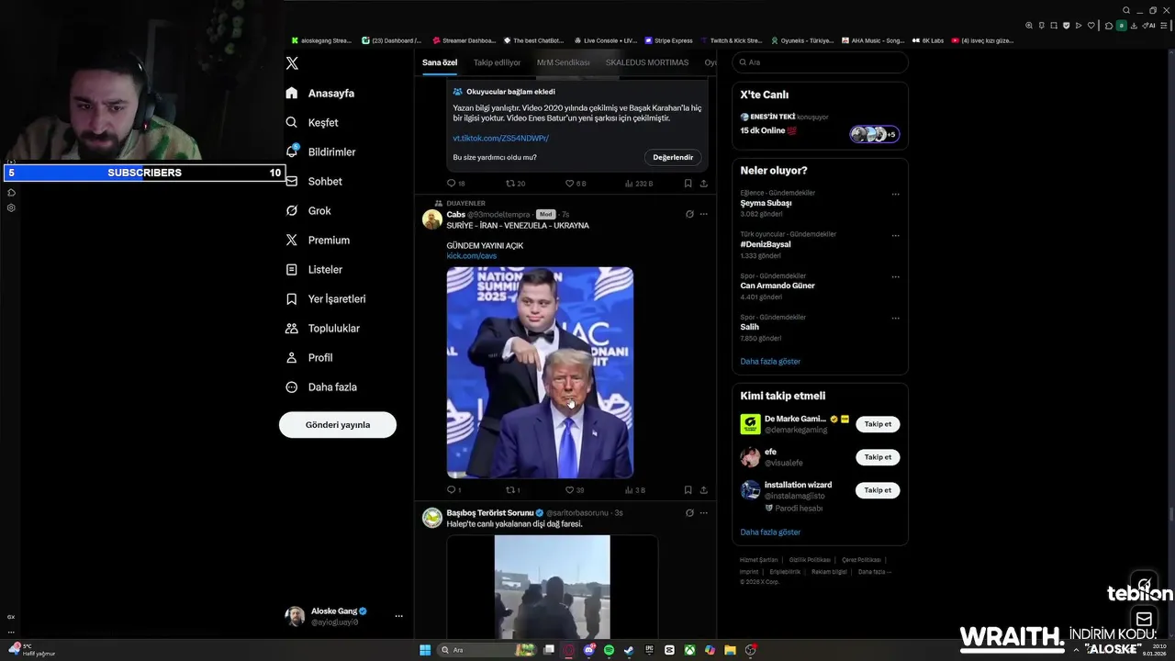Open Premium page
Screen dimensions: 1175x661
(x=318, y=240)
